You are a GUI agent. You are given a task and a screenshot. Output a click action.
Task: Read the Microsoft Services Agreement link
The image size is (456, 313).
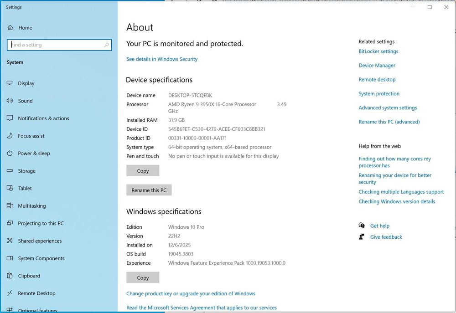(x=202, y=308)
